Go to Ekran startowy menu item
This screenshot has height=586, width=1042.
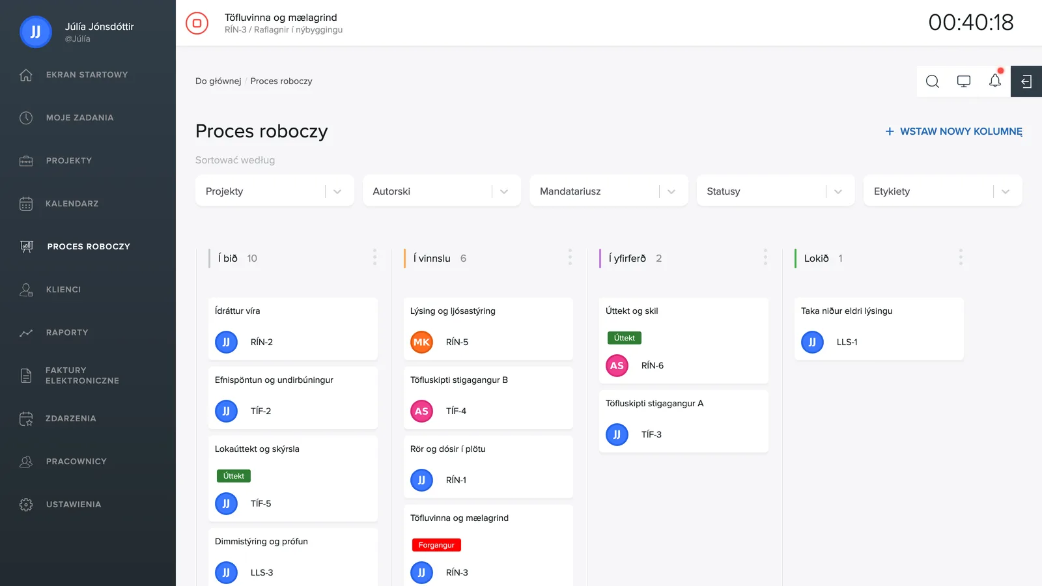click(87, 75)
